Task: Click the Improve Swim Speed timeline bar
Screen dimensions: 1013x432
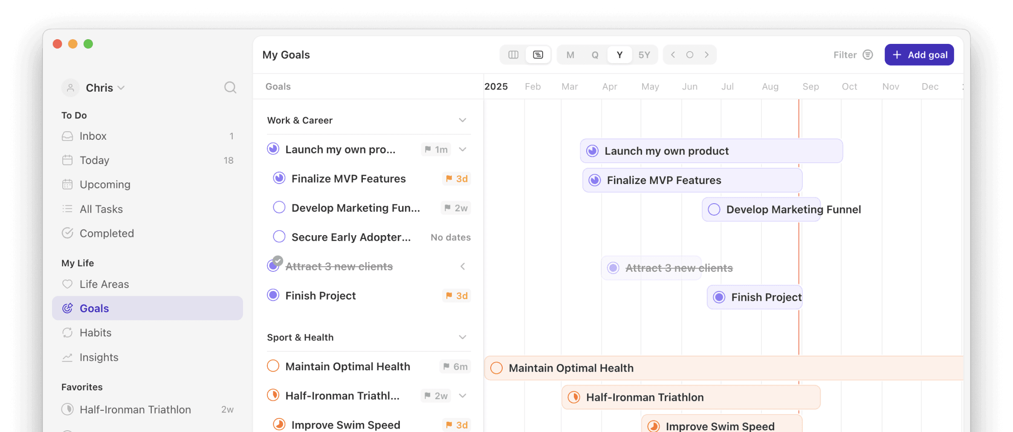Action: (722, 423)
